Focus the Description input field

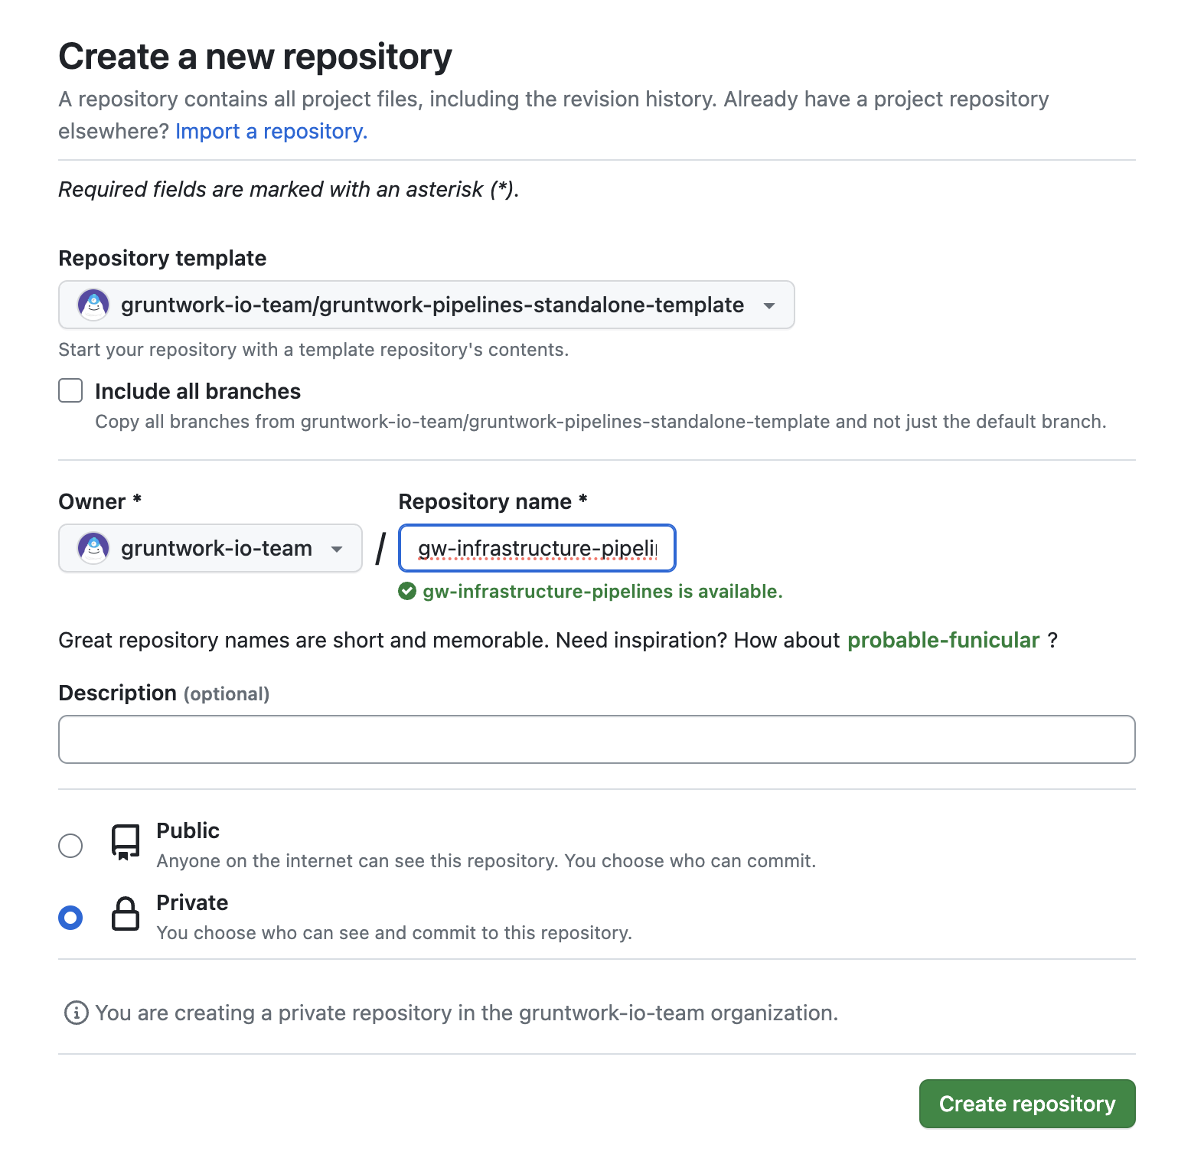(x=595, y=739)
